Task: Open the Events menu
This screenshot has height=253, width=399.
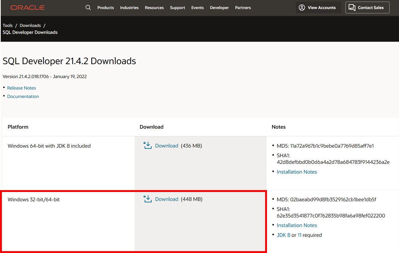Action: click(198, 7)
